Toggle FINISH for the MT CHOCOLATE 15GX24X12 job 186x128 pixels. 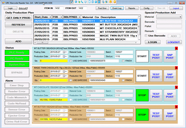point(123,100)
